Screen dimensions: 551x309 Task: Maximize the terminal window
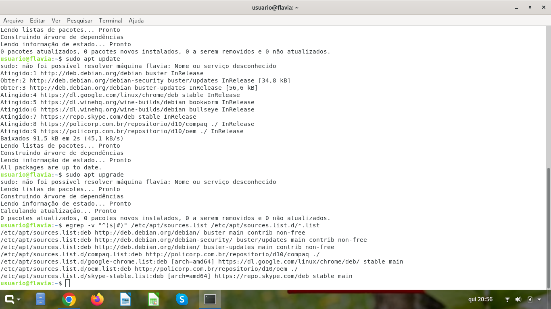click(x=530, y=7)
